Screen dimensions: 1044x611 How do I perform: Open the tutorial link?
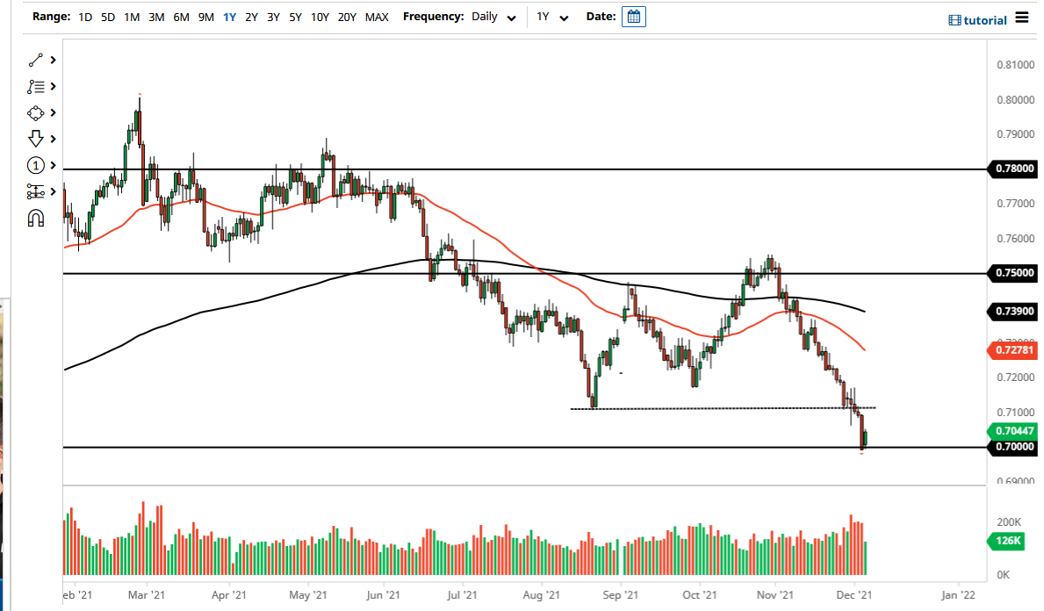click(x=983, y=20)
